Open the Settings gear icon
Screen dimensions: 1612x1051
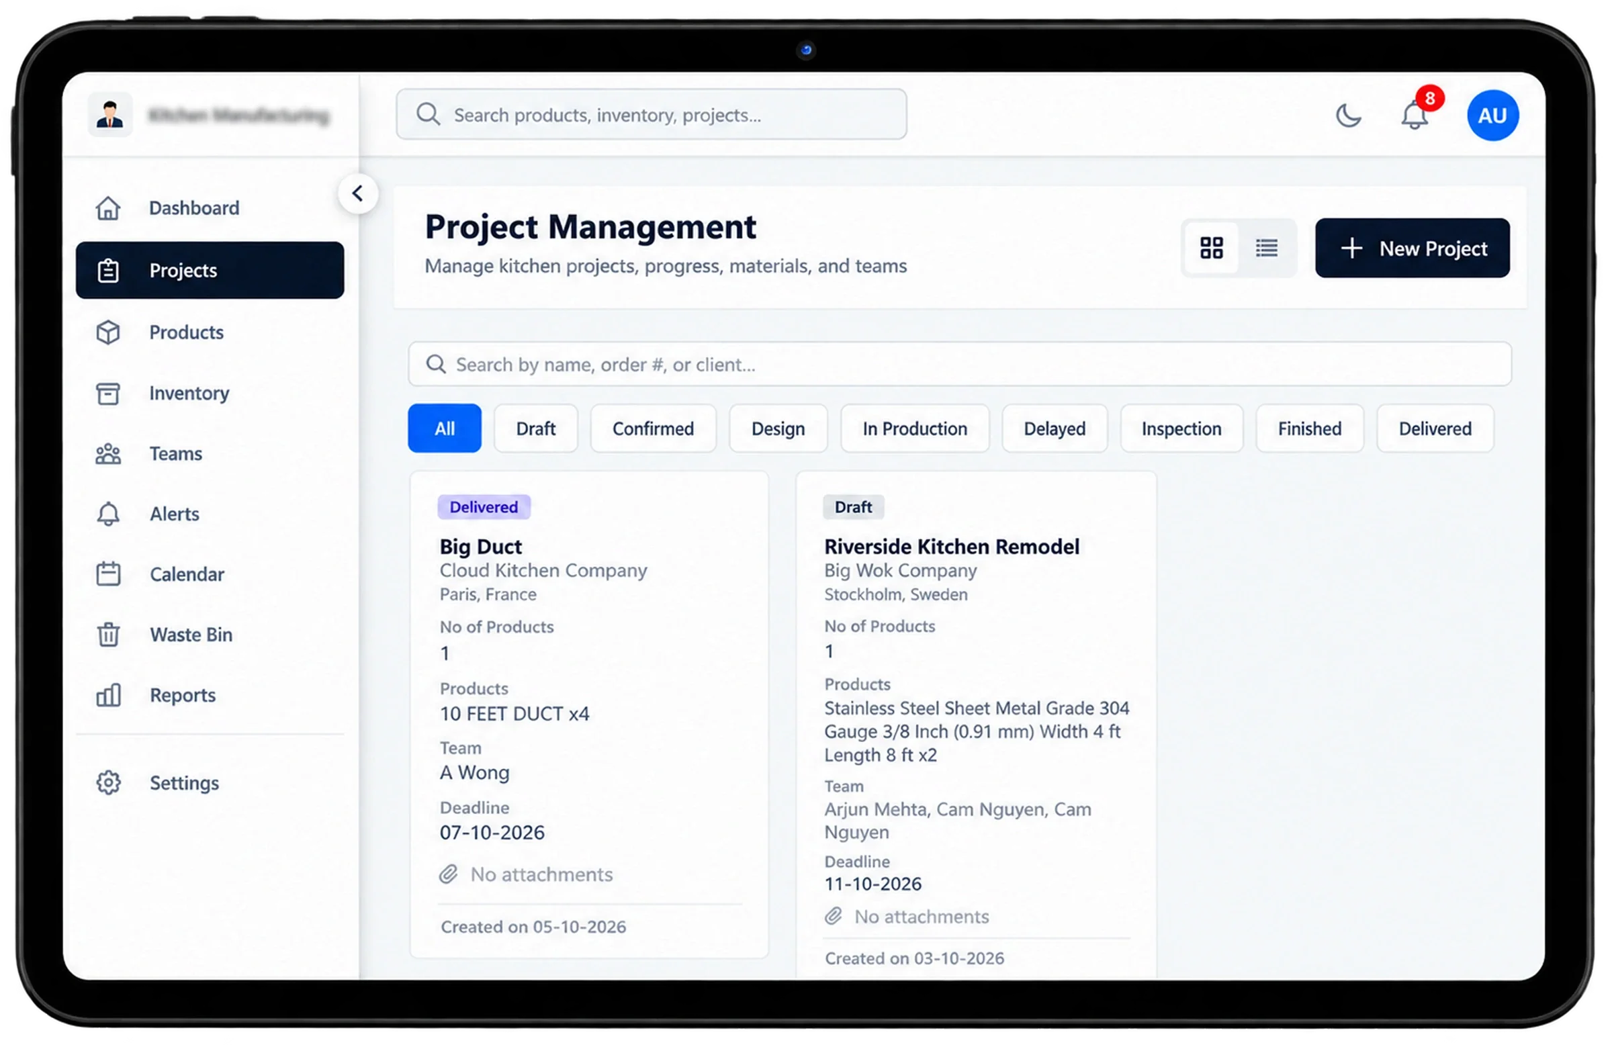pyautogui.click(x=107, y=783)
